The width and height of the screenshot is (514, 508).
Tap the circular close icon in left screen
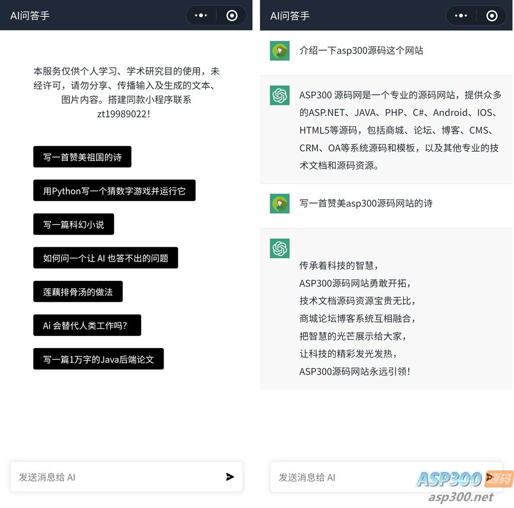232,16
